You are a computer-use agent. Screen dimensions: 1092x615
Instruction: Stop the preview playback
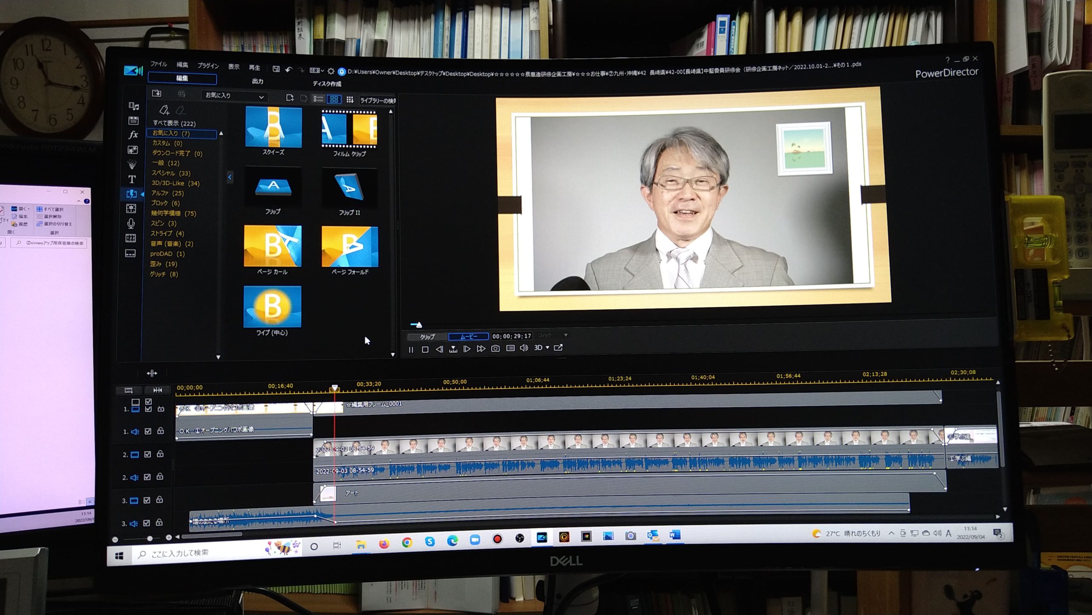pyautogui.click(x=425, y=349)
